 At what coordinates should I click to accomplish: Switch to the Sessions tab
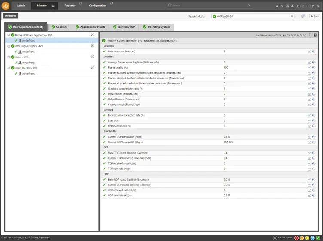[59, 27]
